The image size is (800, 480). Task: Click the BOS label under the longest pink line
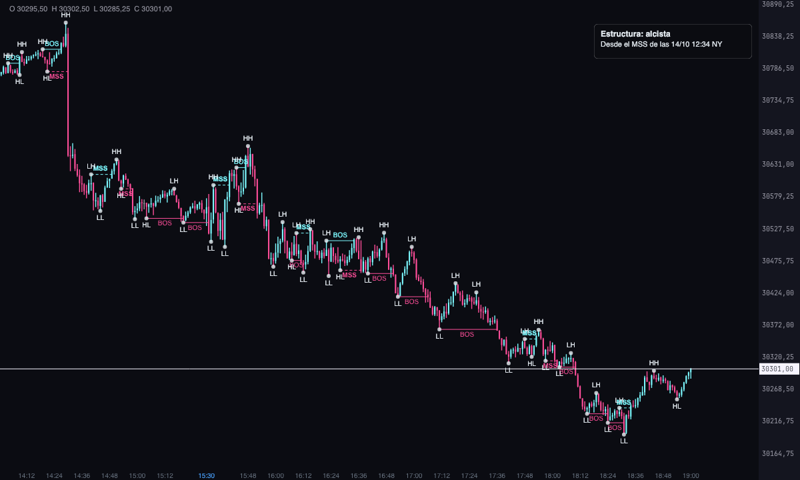pyautogui.click(x=467, y=334)
